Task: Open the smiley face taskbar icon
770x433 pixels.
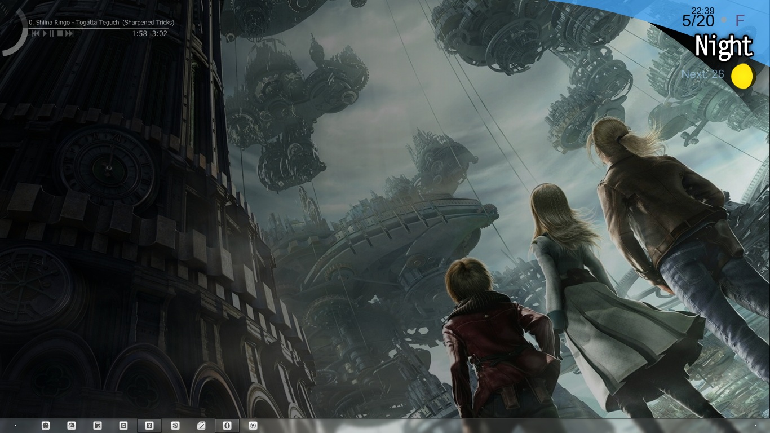Action: pyautogui.click(x=46, y=426)
